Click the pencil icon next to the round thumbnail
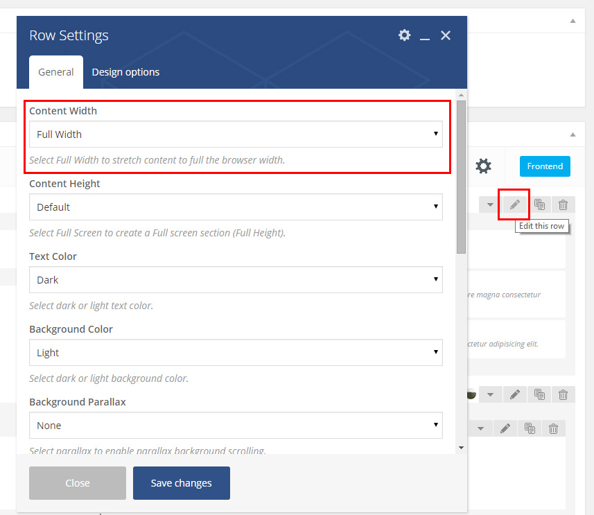Image resolution: width=594 pixels, height=515 pixels. 514,394
